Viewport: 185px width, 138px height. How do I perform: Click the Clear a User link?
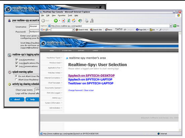click(89, 90)
